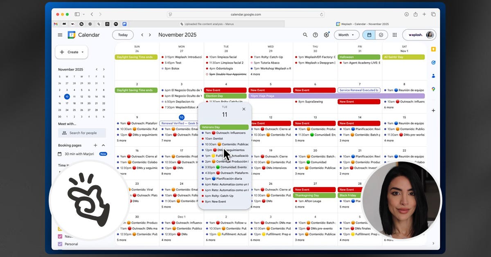Get add-ons plus in side panel
This screenshot has width=491, height=257.
click(433, 111)
